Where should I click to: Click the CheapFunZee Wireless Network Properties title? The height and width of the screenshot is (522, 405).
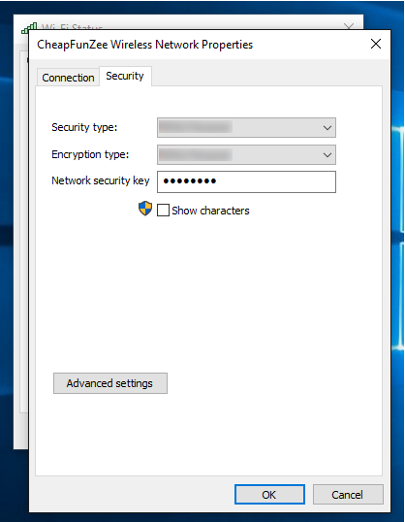tap(145, 45)
